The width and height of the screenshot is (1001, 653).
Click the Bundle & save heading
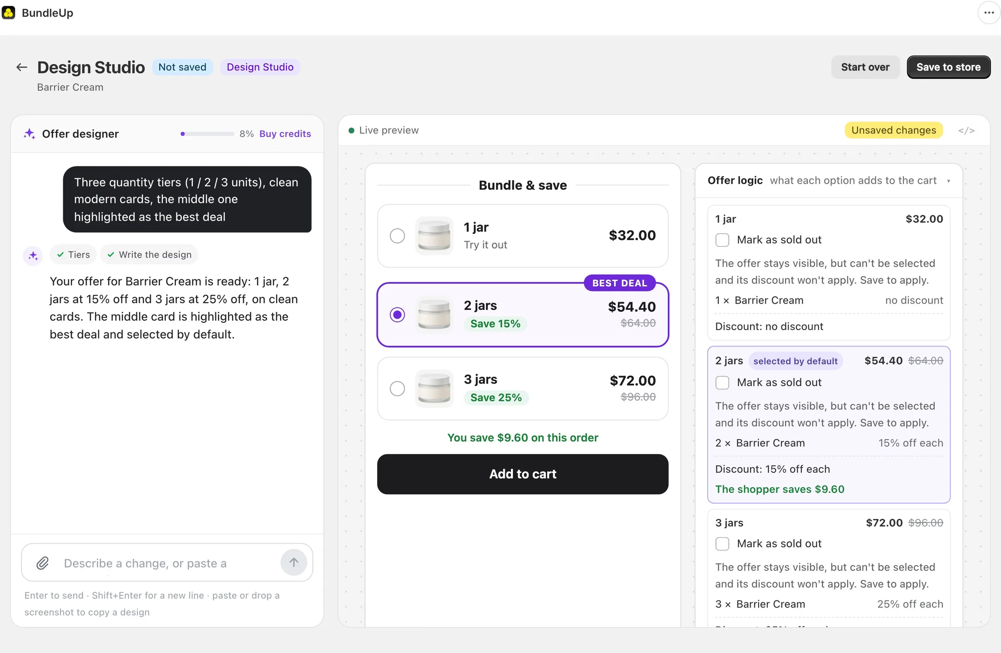[x=522, y=185]
